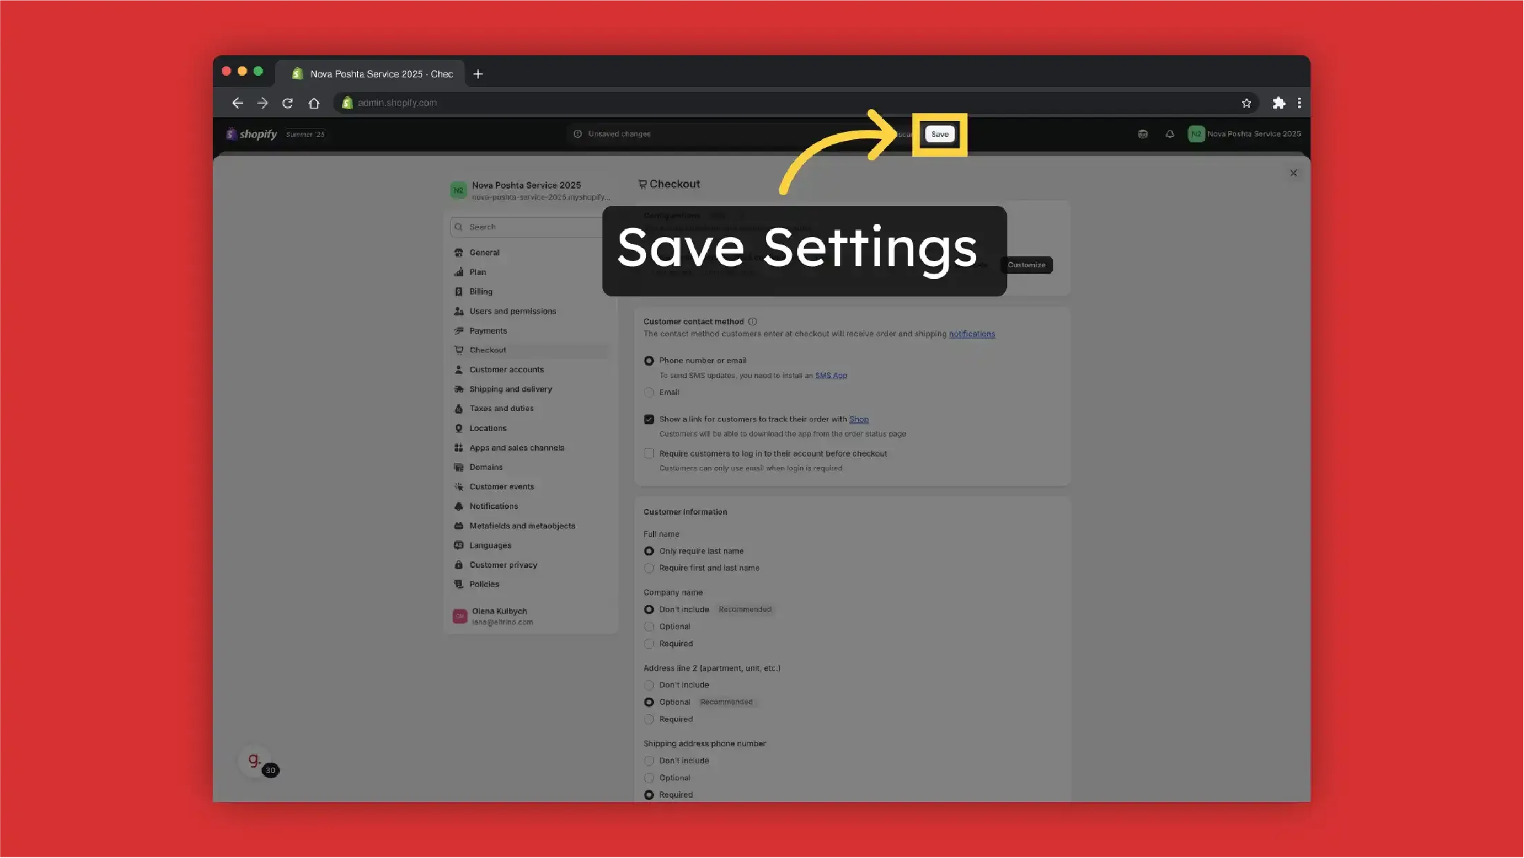Bookmark page with the star icon
Screen dimensions: 1524x858
[1246, 103]
